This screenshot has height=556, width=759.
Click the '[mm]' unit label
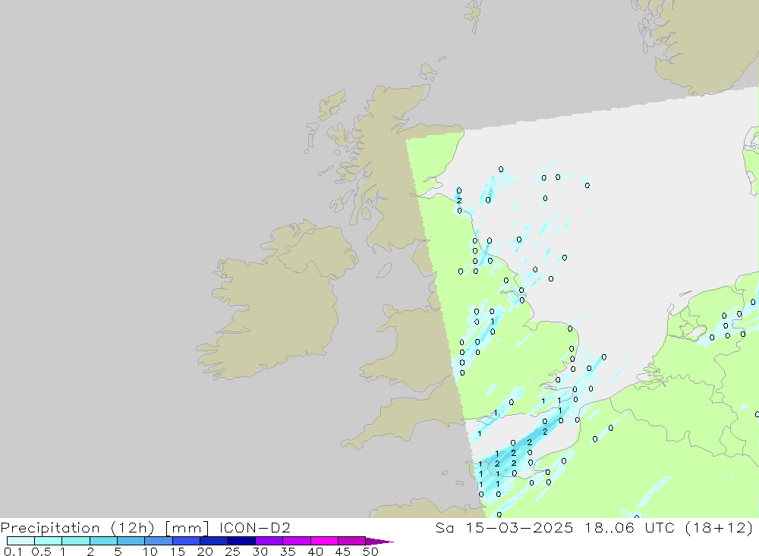187,528
